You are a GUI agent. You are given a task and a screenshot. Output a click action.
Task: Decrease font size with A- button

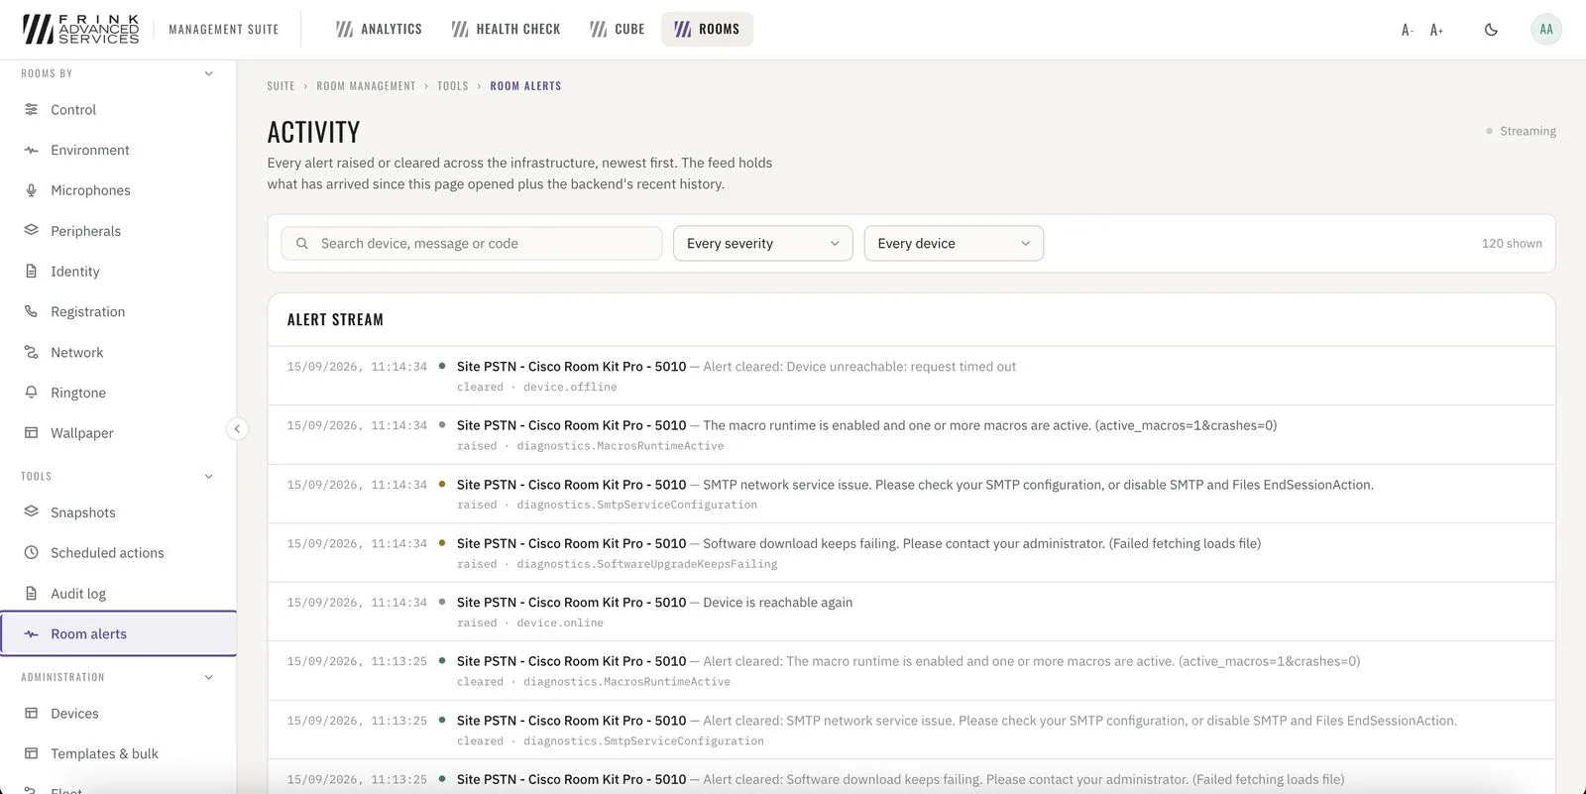[x=1408, y=30]
